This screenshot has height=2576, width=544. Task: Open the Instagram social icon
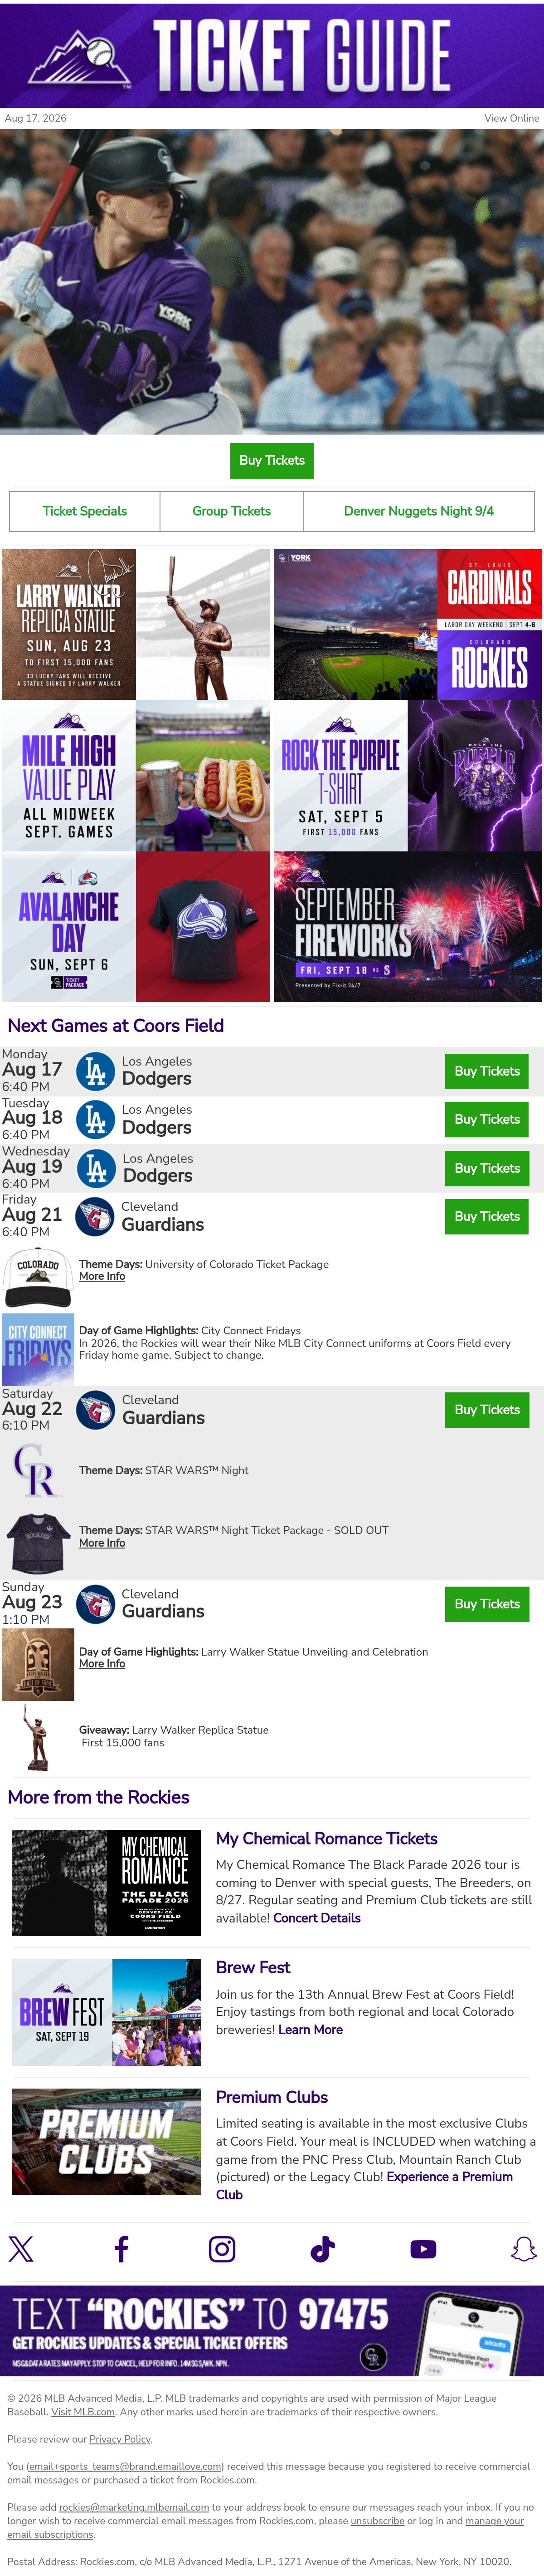pyautogui.click(x=222, y=2249)
